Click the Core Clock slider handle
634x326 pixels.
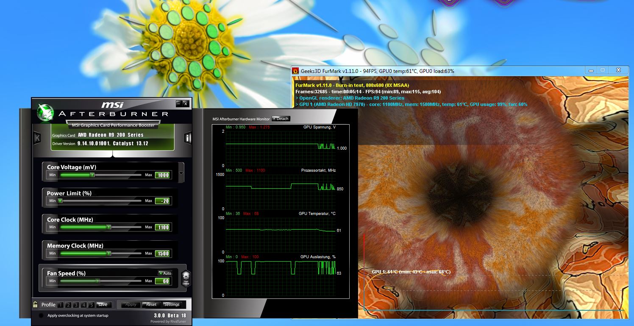point(109,227)
